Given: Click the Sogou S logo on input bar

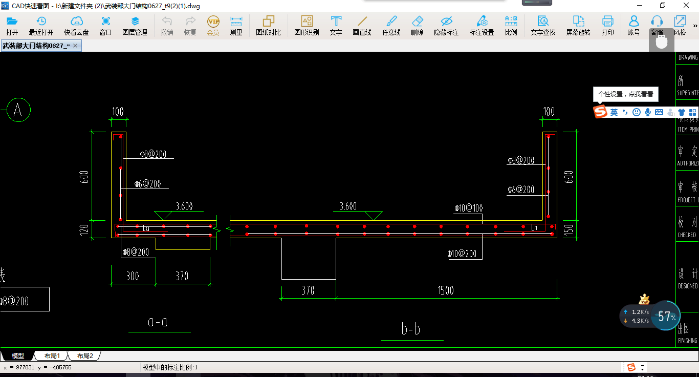Looking at the screenshot, I should tap(600, 112).
